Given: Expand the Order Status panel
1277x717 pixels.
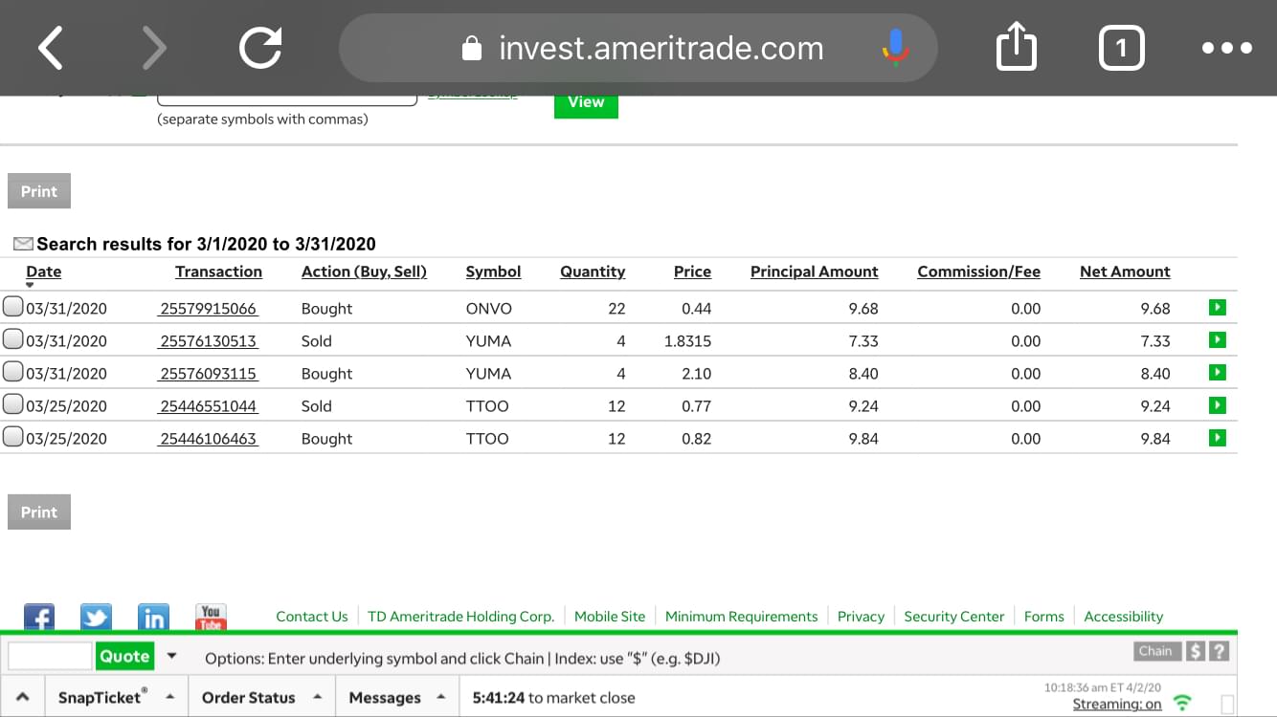Looking at the screenshot, I should [x=317, y=697].
